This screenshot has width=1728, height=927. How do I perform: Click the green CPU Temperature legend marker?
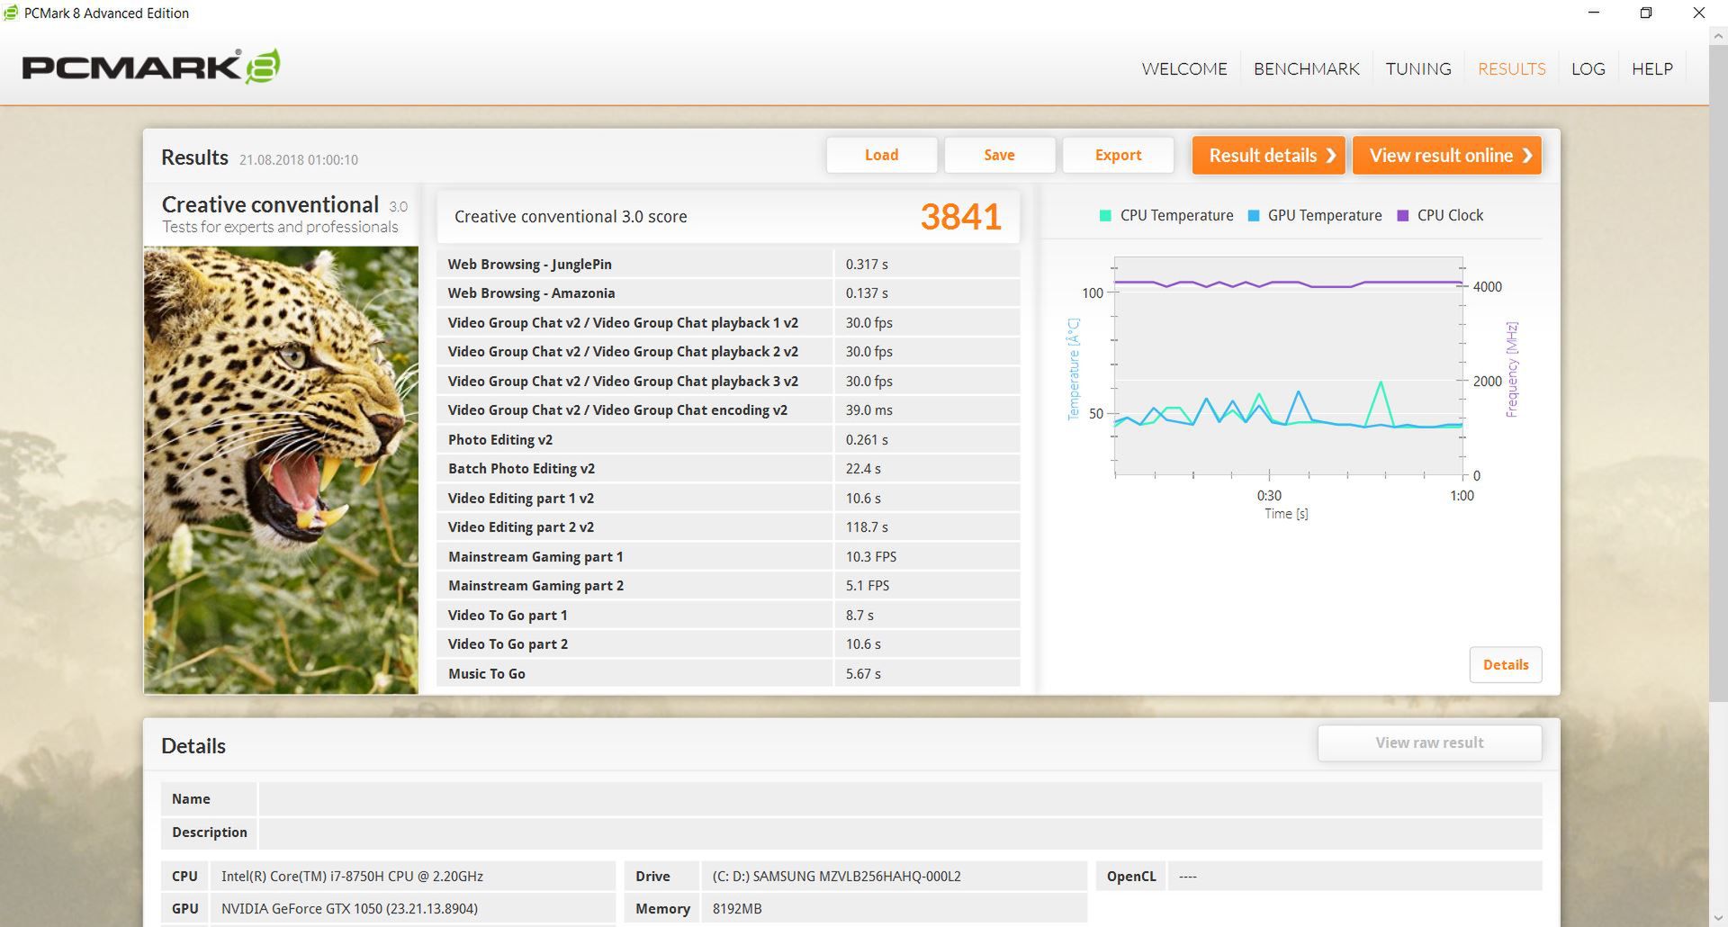pyautogui.click(x=1104, y=215)
